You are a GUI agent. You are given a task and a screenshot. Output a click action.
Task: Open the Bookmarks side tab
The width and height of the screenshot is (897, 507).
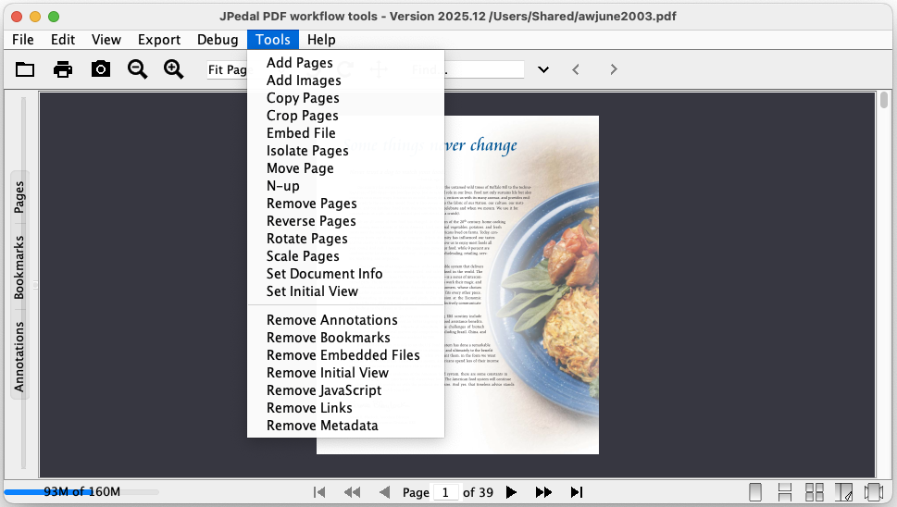pyautogui.click(x=19, y=267)
